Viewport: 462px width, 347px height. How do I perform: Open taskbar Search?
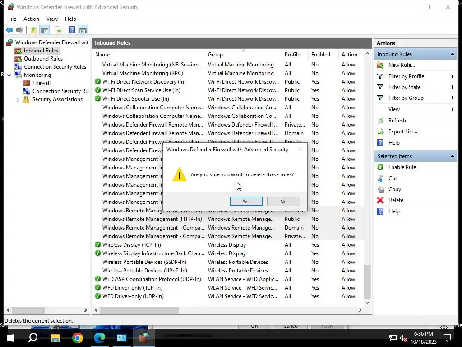32,338
